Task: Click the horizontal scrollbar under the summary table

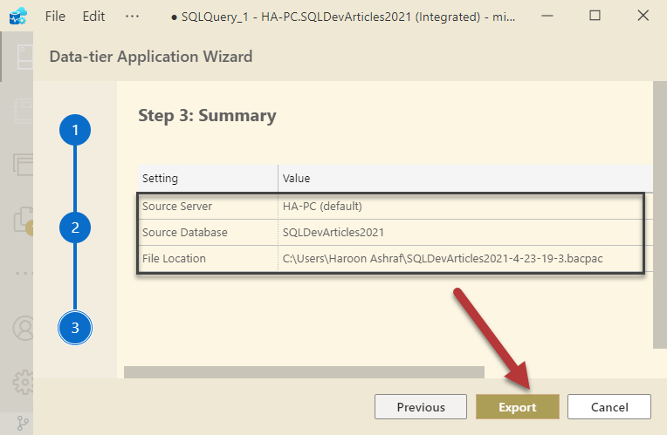Action: pos(304,372)
